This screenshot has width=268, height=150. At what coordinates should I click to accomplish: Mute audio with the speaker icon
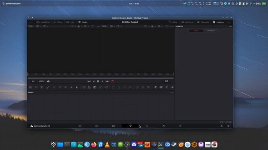pos(49,81)
